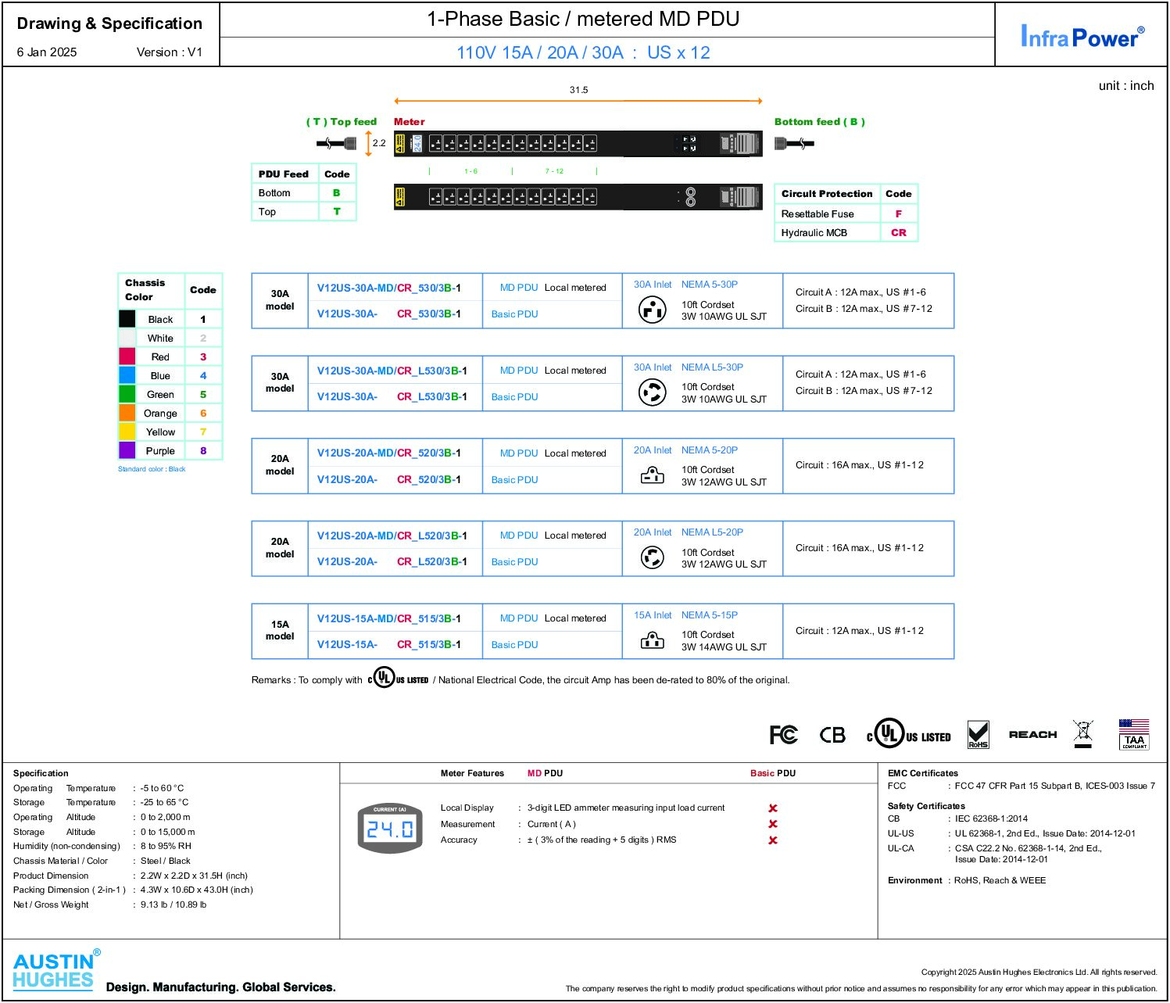Viewport: 1170px width, 1003px height.
Task: Click the UL Listed mark in the remarks
Action: tap(398, 677)
